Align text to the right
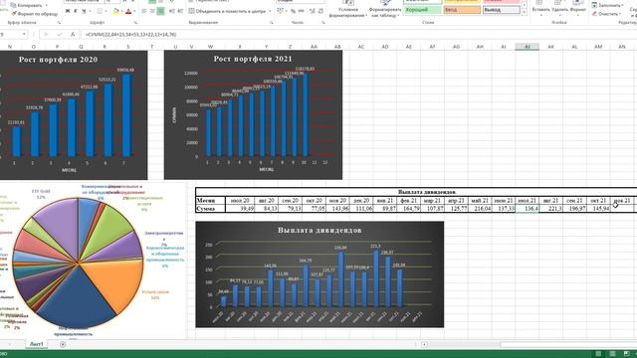Screen dimensions: 637x358 coord(160,11)
